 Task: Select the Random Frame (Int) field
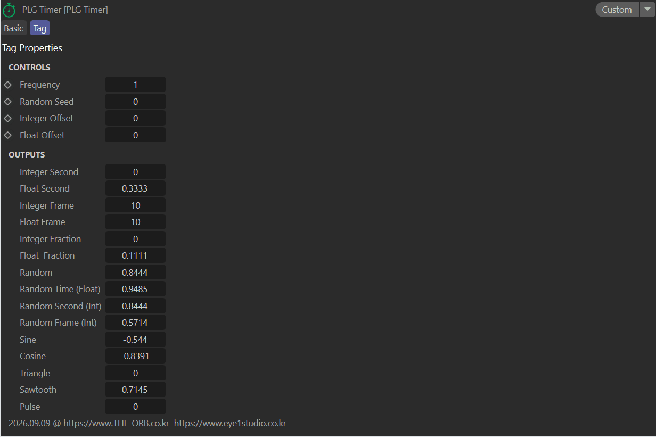[x=135, y=323]
